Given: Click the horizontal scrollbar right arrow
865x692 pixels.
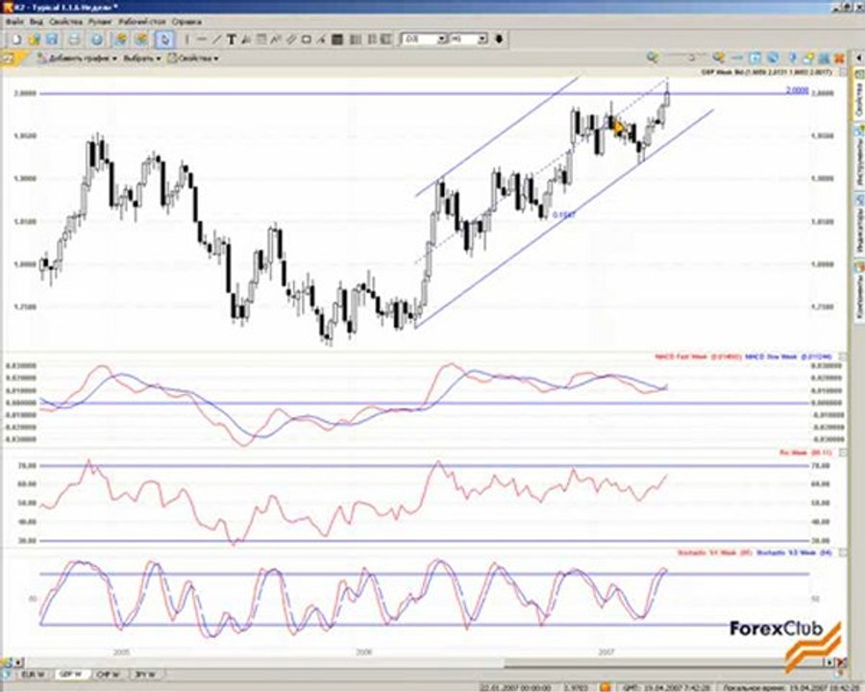Looking at the screenshot, I should tap(829, 661).
